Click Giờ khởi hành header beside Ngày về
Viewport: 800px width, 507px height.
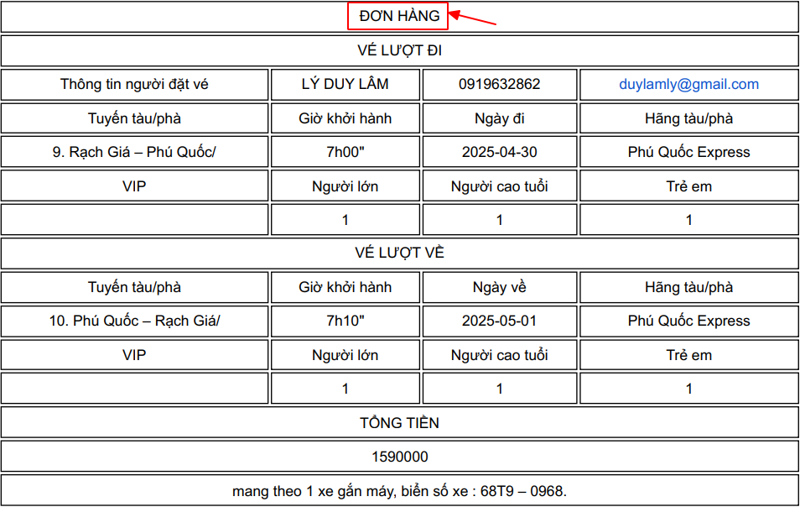tap(345, 287)
